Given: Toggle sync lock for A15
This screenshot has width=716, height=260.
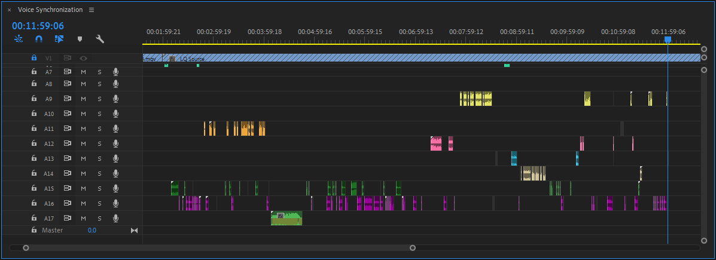Looking at the screenshot, I should tap(68, 188).
